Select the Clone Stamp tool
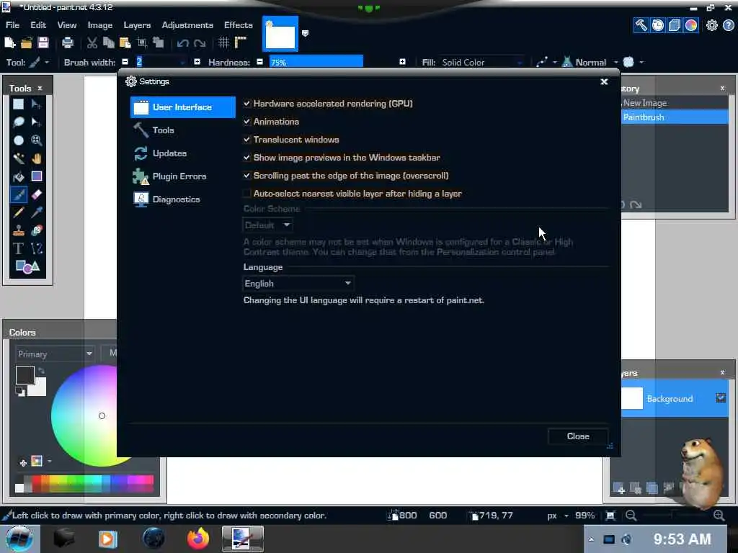 (18, 230)
